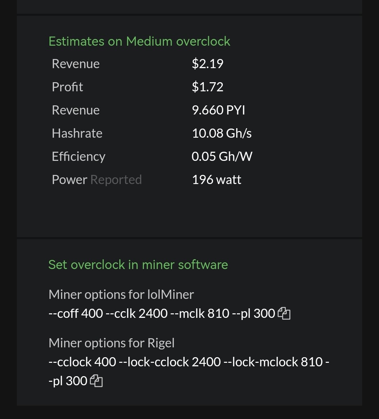Click the Efficiency label

coord(79,157)
